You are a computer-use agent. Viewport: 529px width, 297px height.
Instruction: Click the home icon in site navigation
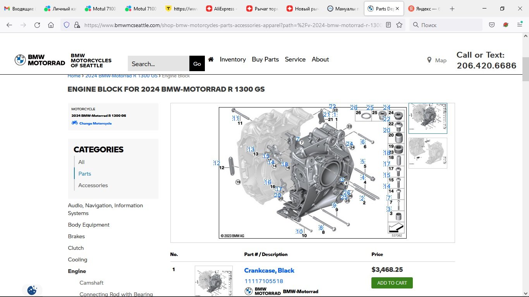211,60
